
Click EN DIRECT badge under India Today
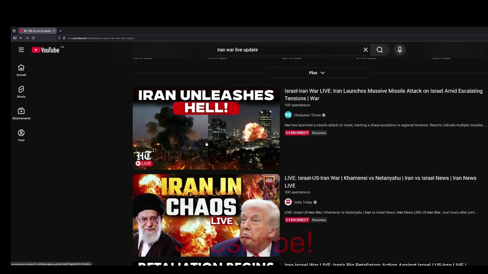click(x=297, y=220)
